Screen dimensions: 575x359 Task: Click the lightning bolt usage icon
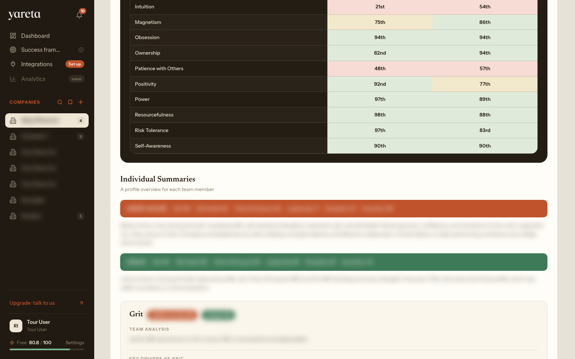coord(12,343)
